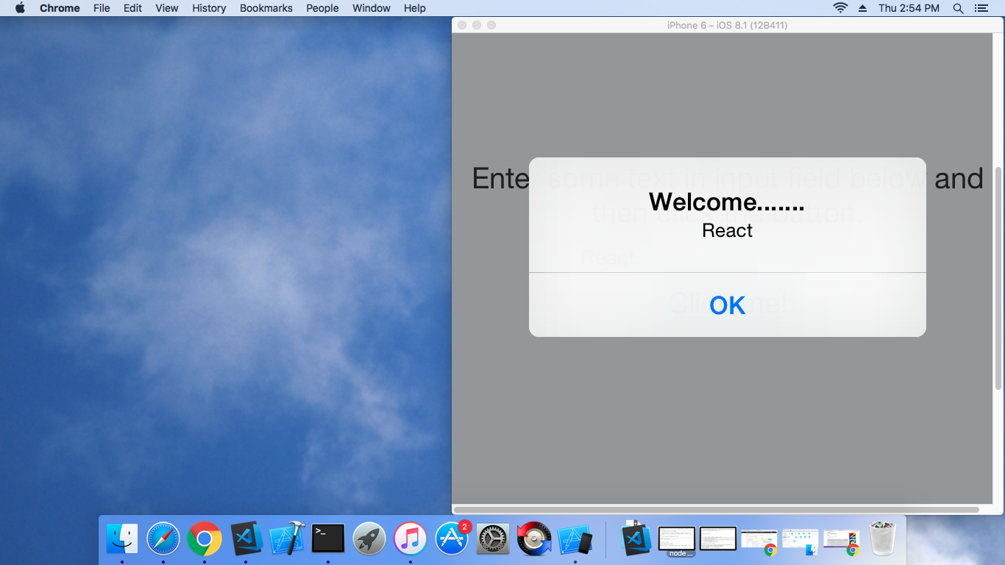Click the React message in alert
This screenshot has height=565, width=1005.
tap(727, 230)
